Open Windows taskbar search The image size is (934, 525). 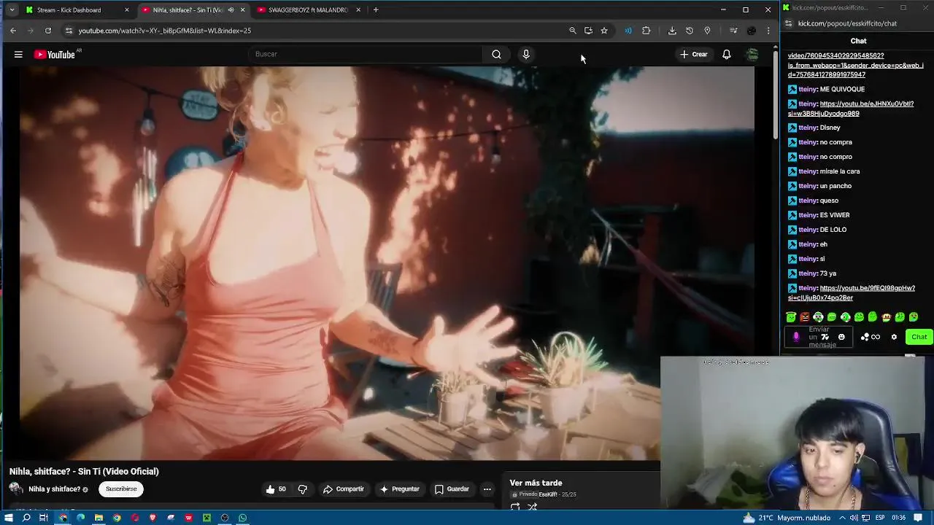tap(26, 518)
